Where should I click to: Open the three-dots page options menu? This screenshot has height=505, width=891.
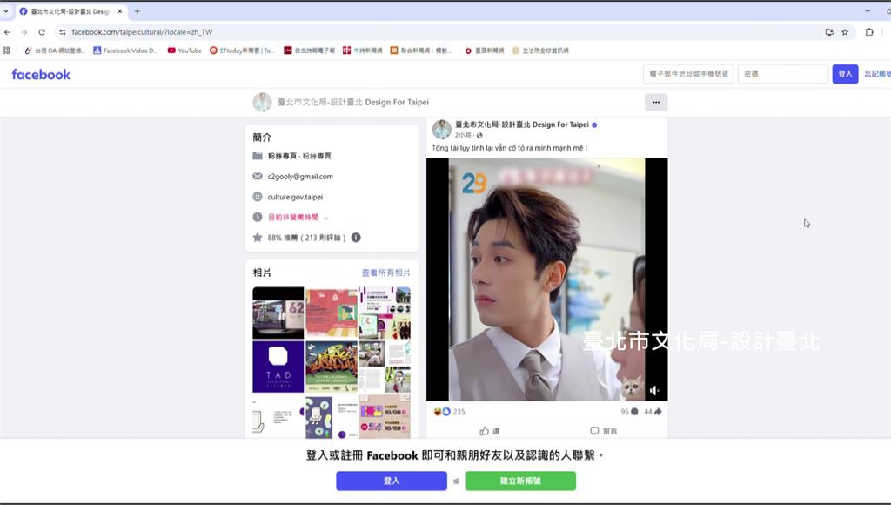(655, 102)
